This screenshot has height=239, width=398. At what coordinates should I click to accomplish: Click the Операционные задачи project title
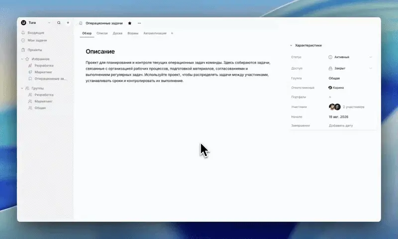104,23
